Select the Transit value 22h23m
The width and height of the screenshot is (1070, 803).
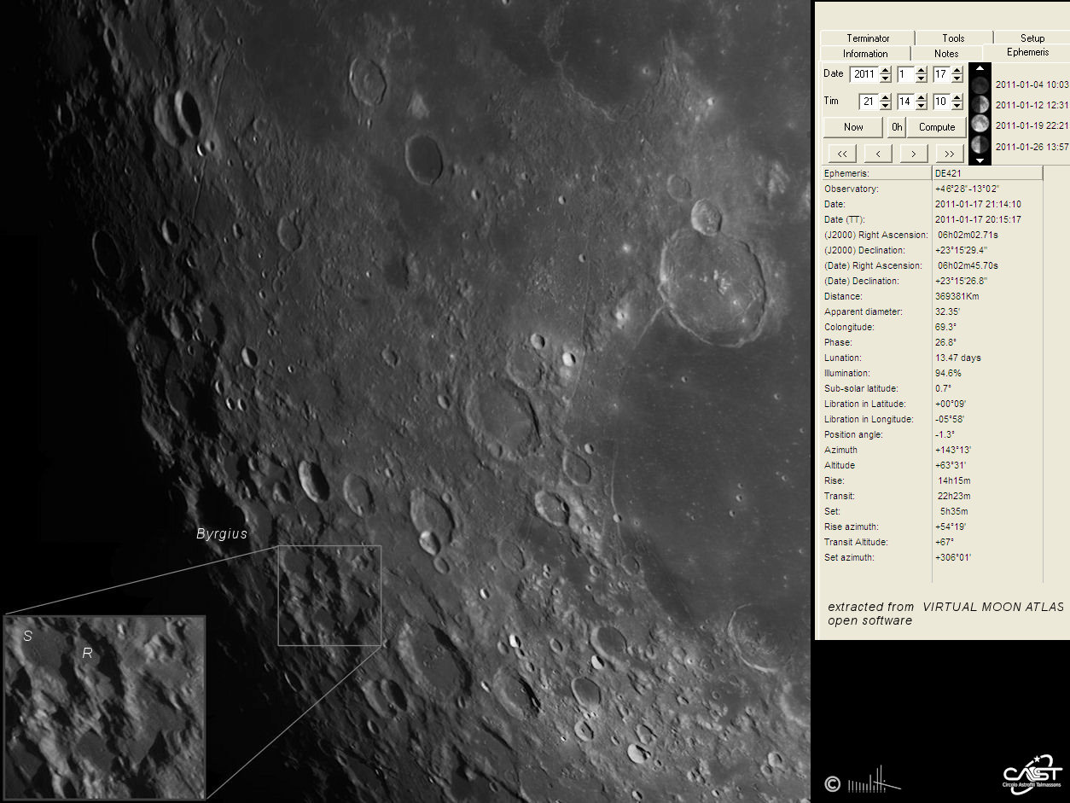tap(954, 496)
